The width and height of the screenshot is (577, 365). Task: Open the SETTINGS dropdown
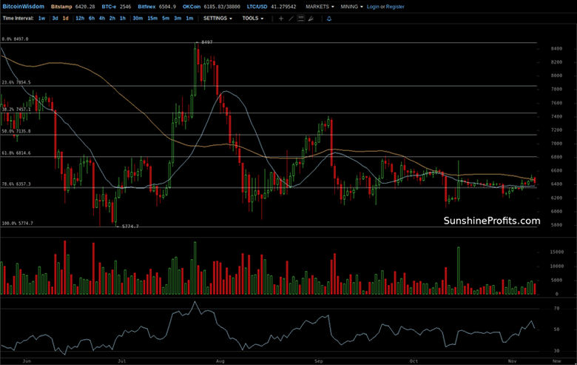coord(217,18)
